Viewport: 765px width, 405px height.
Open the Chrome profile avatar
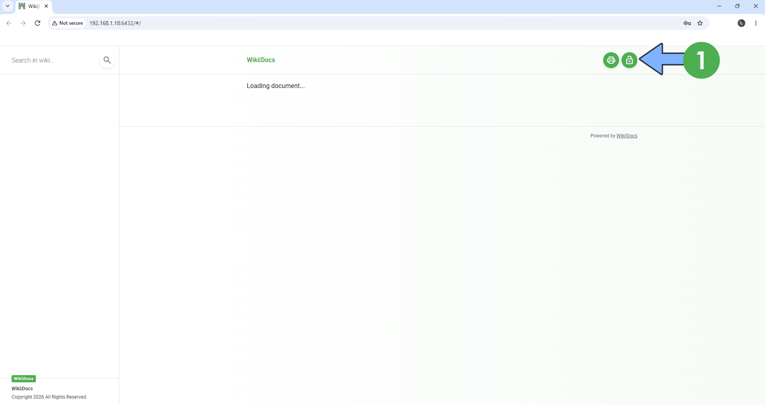741,23
